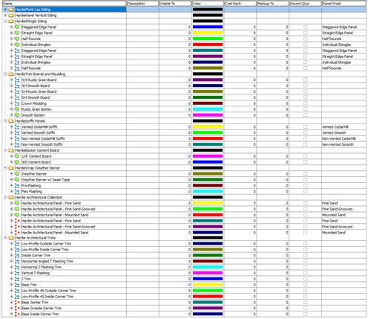Viewport: 368px width, 319px height.
Task: Toggle Round Qtys checkbox for 500 Cement Board
Action: (305, 162)
